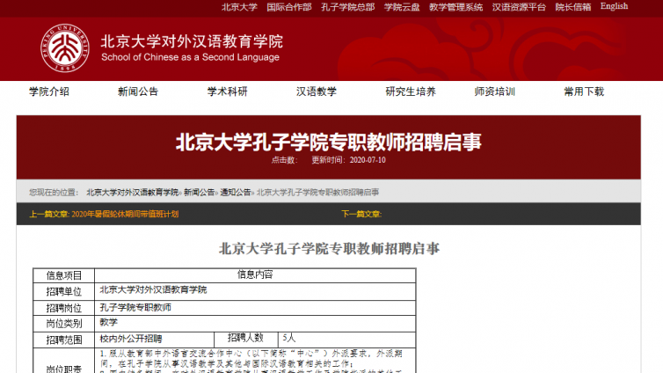
Task: Open the 院长信箱 top link
Action: tap(573, 7)
